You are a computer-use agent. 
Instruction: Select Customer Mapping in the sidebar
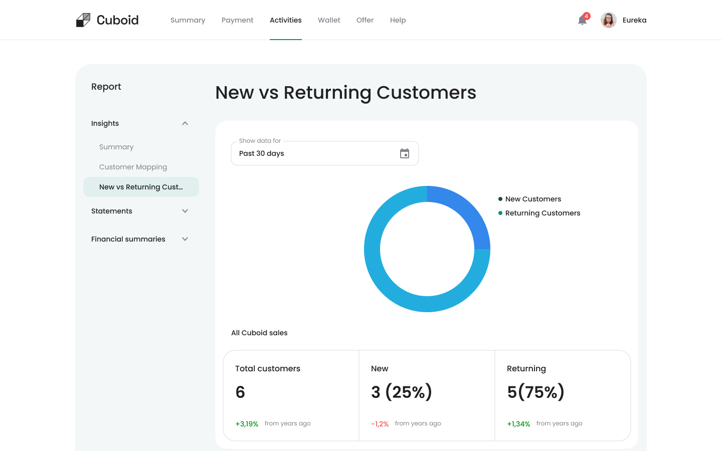tap(133, 167)
